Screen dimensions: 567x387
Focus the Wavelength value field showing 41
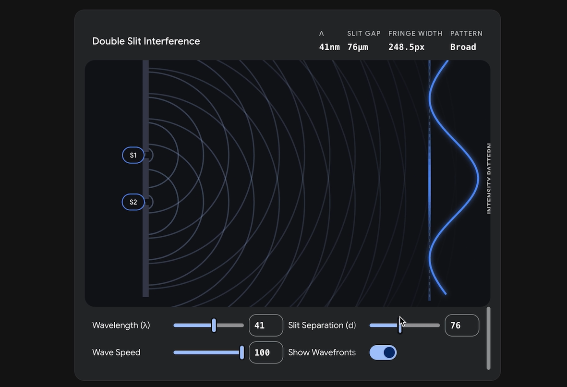[265, 326]
